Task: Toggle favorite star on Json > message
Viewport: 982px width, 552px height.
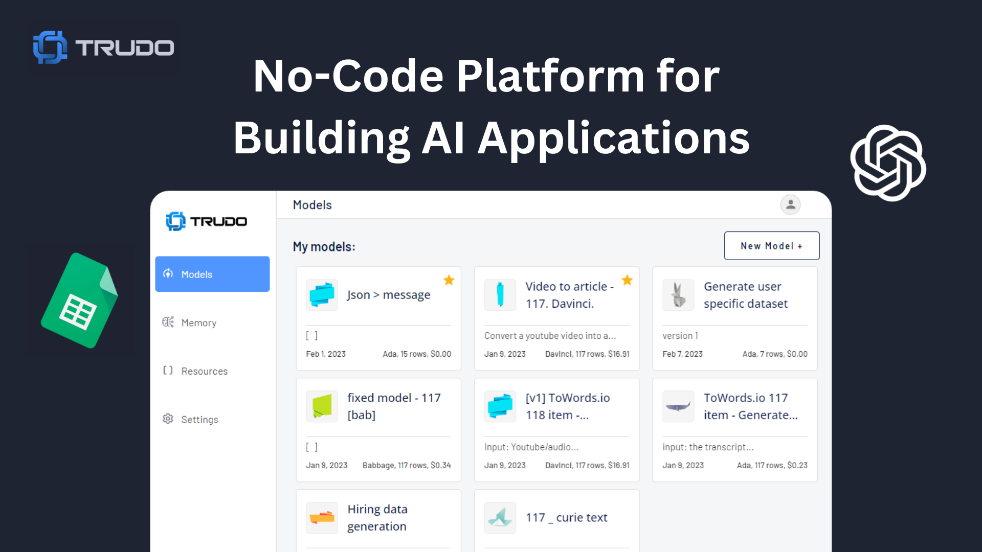Action: [449, 280]
